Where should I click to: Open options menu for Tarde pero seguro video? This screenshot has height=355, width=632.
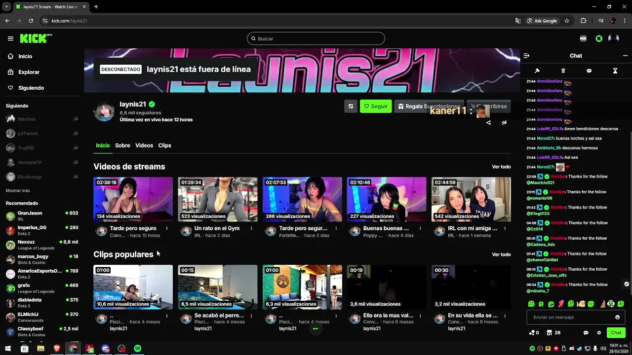[x=167, y=228]
